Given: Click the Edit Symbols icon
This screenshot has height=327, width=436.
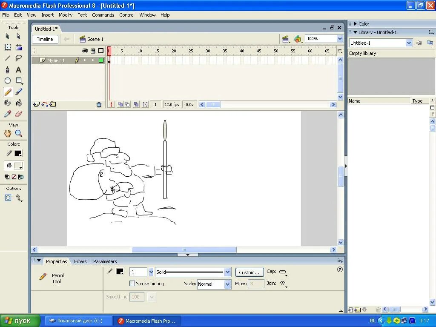Looking at the screenshot, I should pos(298,39).
